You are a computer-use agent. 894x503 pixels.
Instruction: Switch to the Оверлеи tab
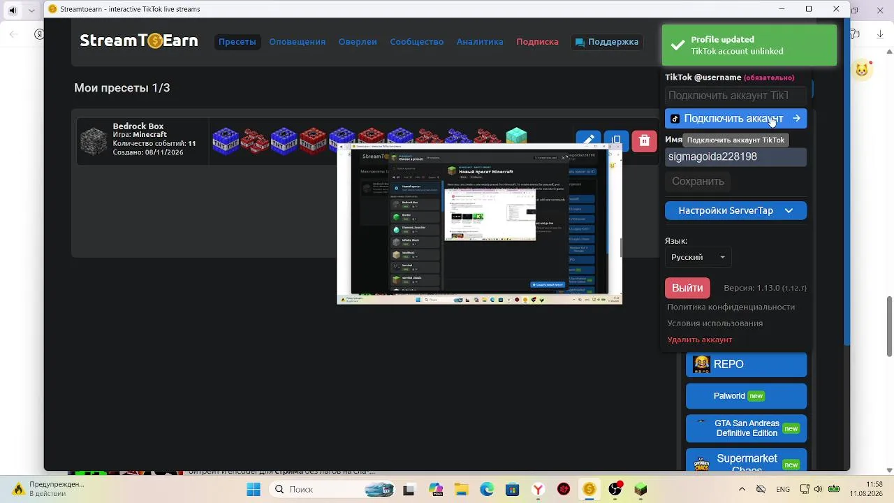(358, 42)
